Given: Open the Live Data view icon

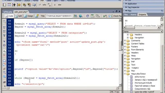Looking at the screenshot, I should coord(37,16).
